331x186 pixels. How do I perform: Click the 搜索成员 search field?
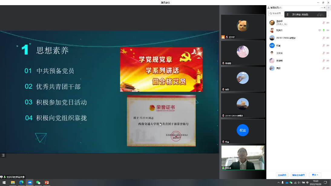pyautogui.click(x=277, y=13)
